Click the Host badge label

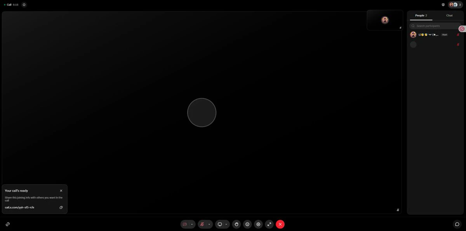pyautogui.click(x=445, y=35)
